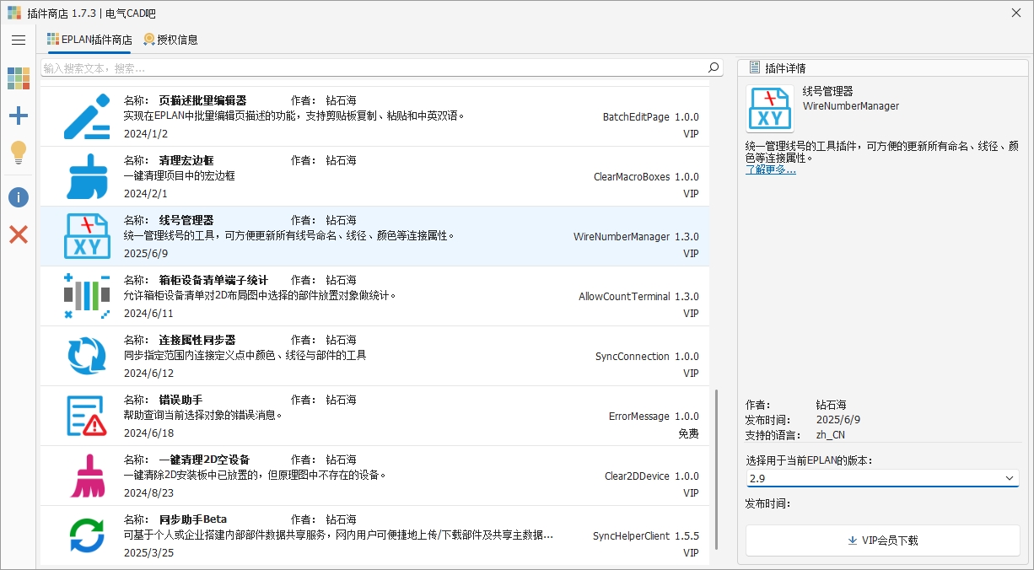The image size is (1034, 570).
Task: Open the colorful grid store icon in sidebar
Action: tap(19, 78)
